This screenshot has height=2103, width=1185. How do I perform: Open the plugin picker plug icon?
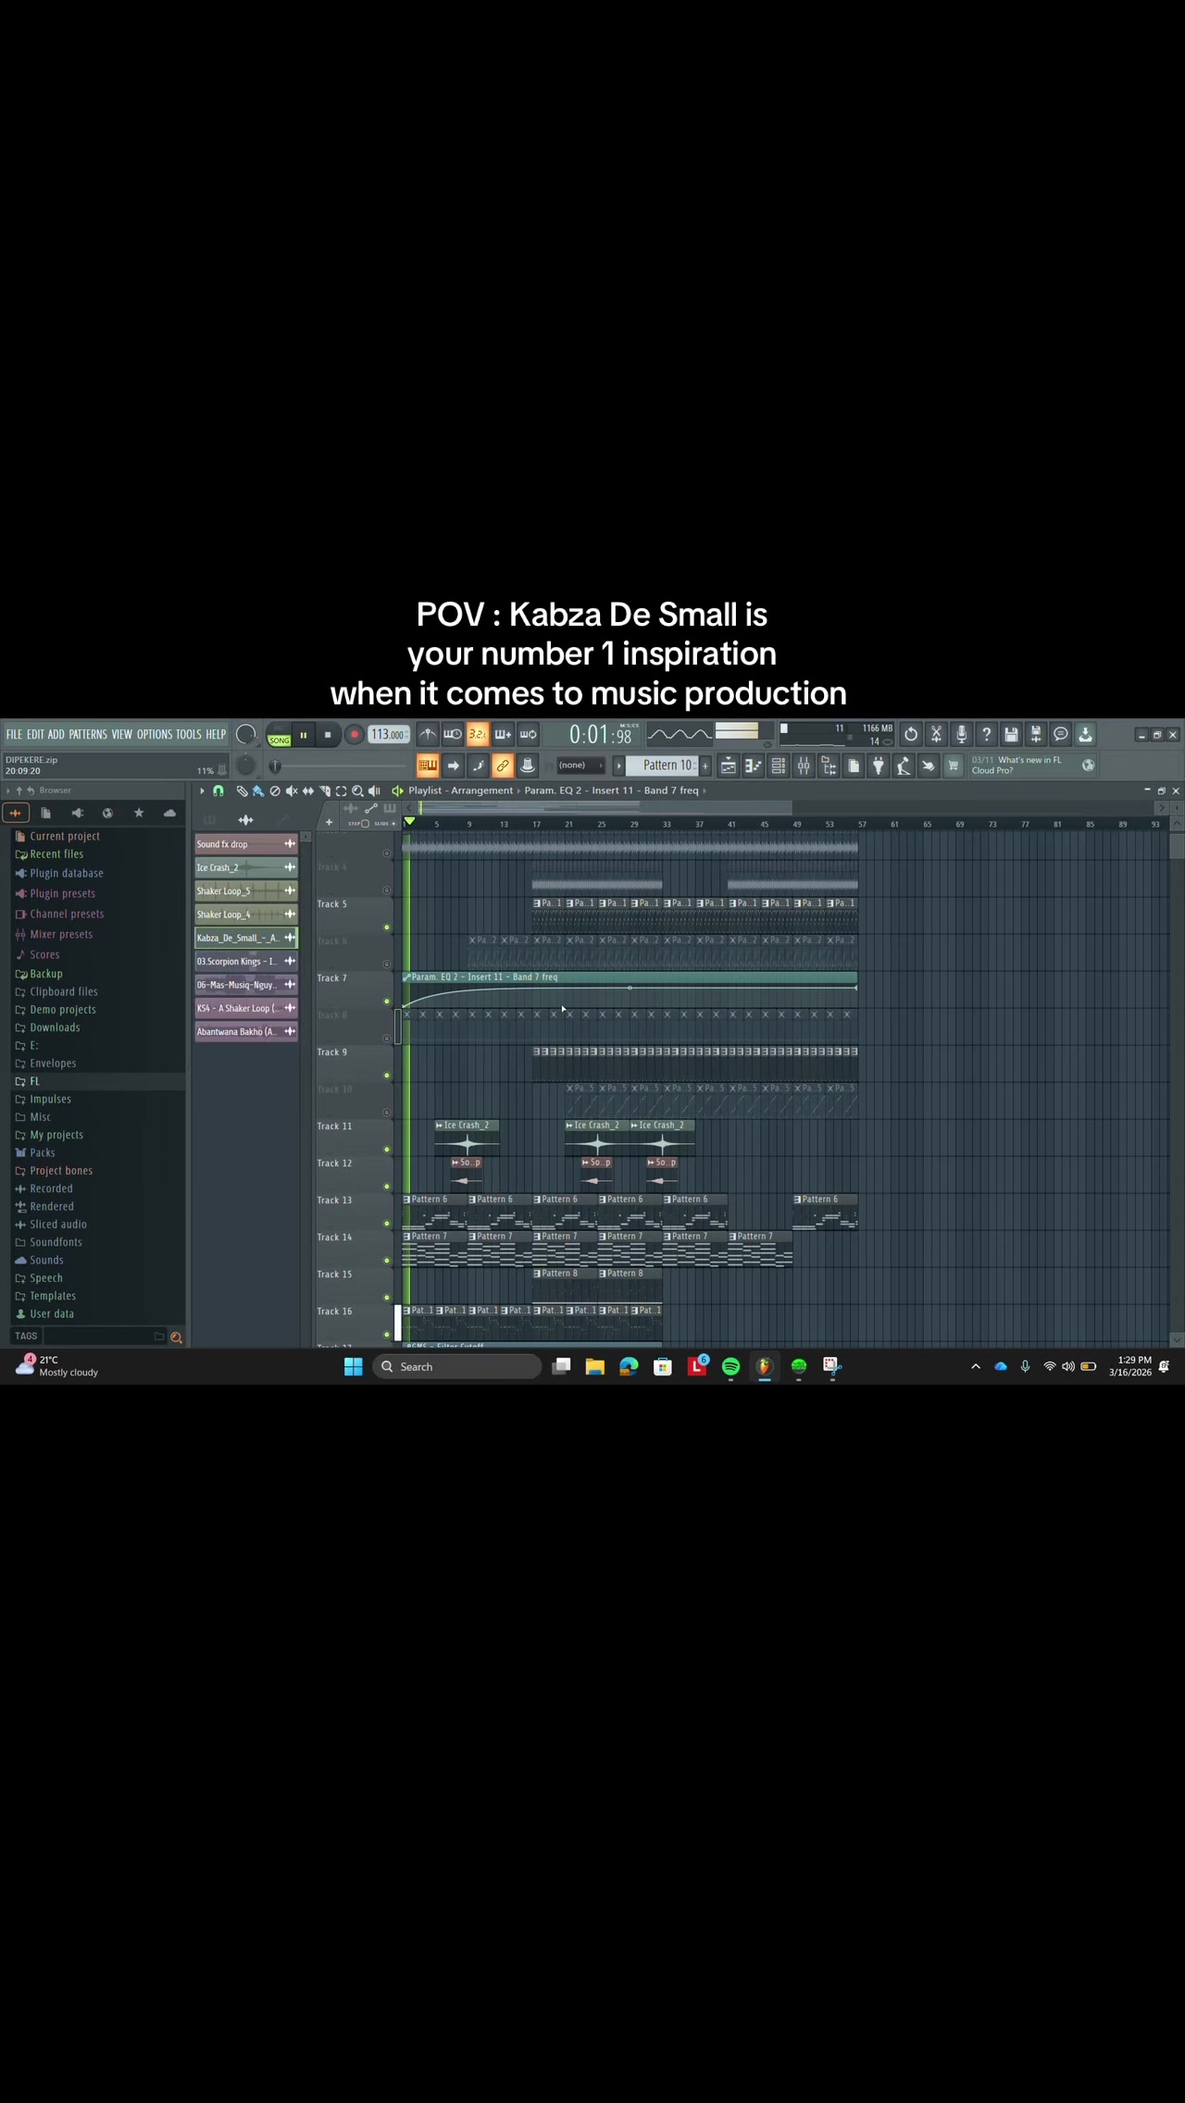coord(879,765)
